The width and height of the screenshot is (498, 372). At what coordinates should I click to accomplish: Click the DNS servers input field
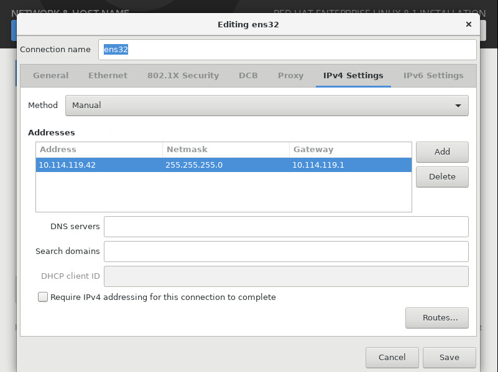tap(286, 227)
